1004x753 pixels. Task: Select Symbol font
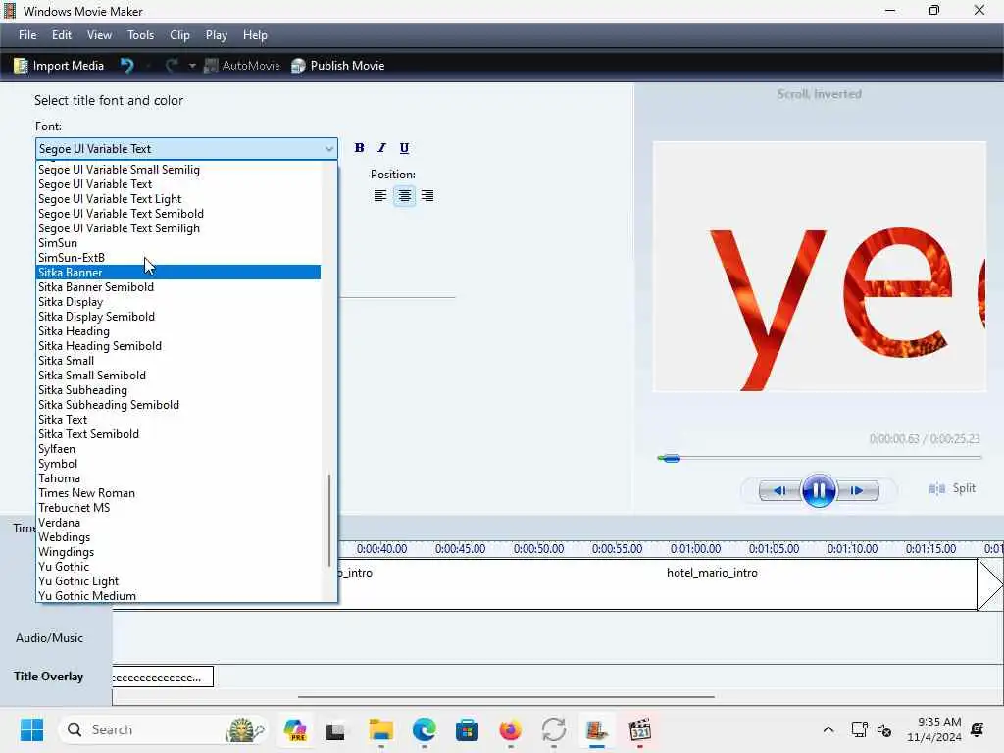(x=178, y=464)
